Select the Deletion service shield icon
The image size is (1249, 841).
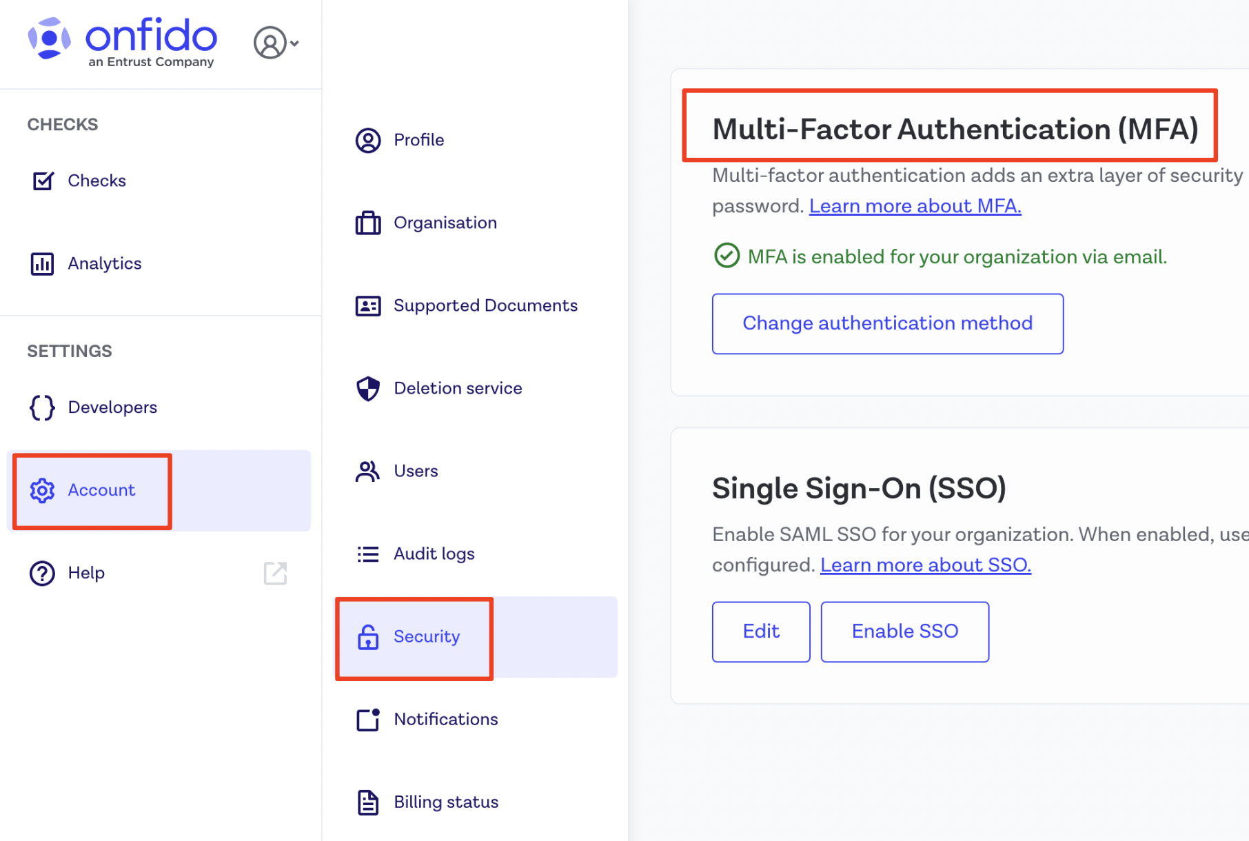click(x=368, y=388)
